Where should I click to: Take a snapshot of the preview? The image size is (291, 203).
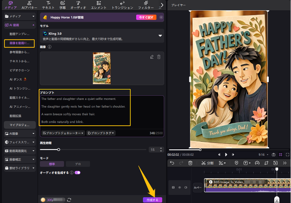tap(274, 154)
